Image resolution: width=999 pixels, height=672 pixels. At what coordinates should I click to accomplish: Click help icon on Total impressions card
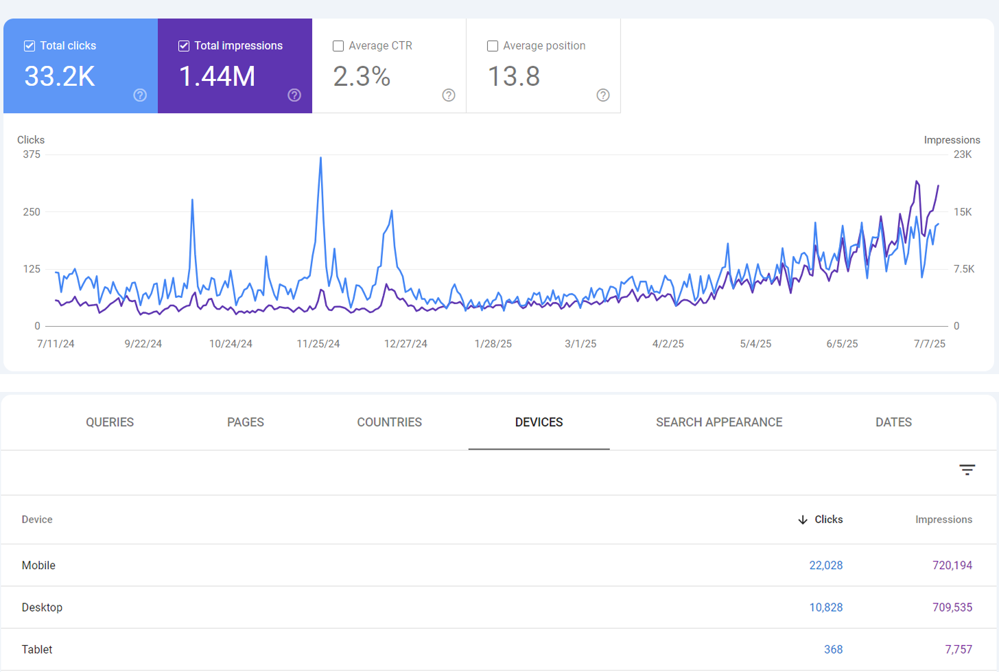(x=294, y=95)
